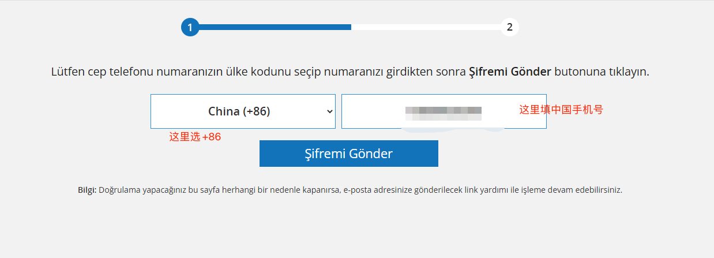The width and height of the screenshot is (714, 258).
Task: Open the China (+86) country code dropdown
Action: (243, 111)
